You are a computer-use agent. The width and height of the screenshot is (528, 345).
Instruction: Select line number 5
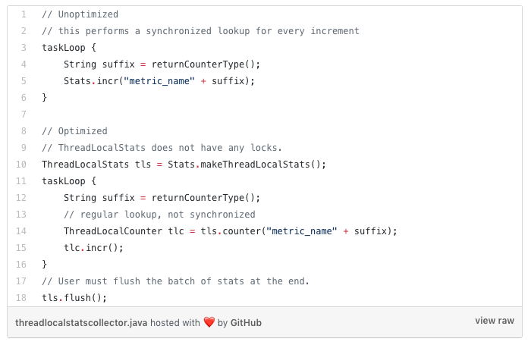[24, 81]
